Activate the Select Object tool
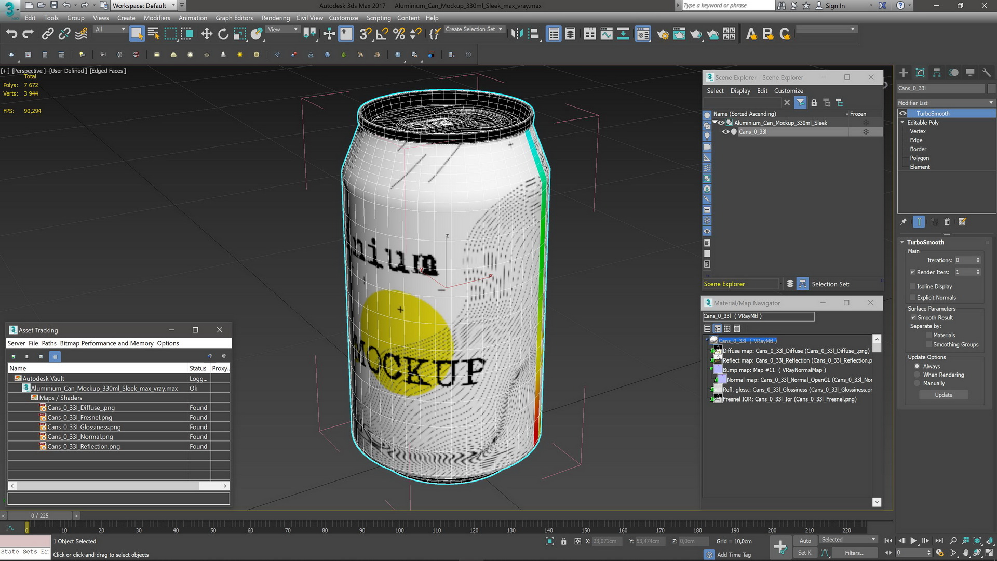This screenshot has height=561, width=997. point(137,34)
